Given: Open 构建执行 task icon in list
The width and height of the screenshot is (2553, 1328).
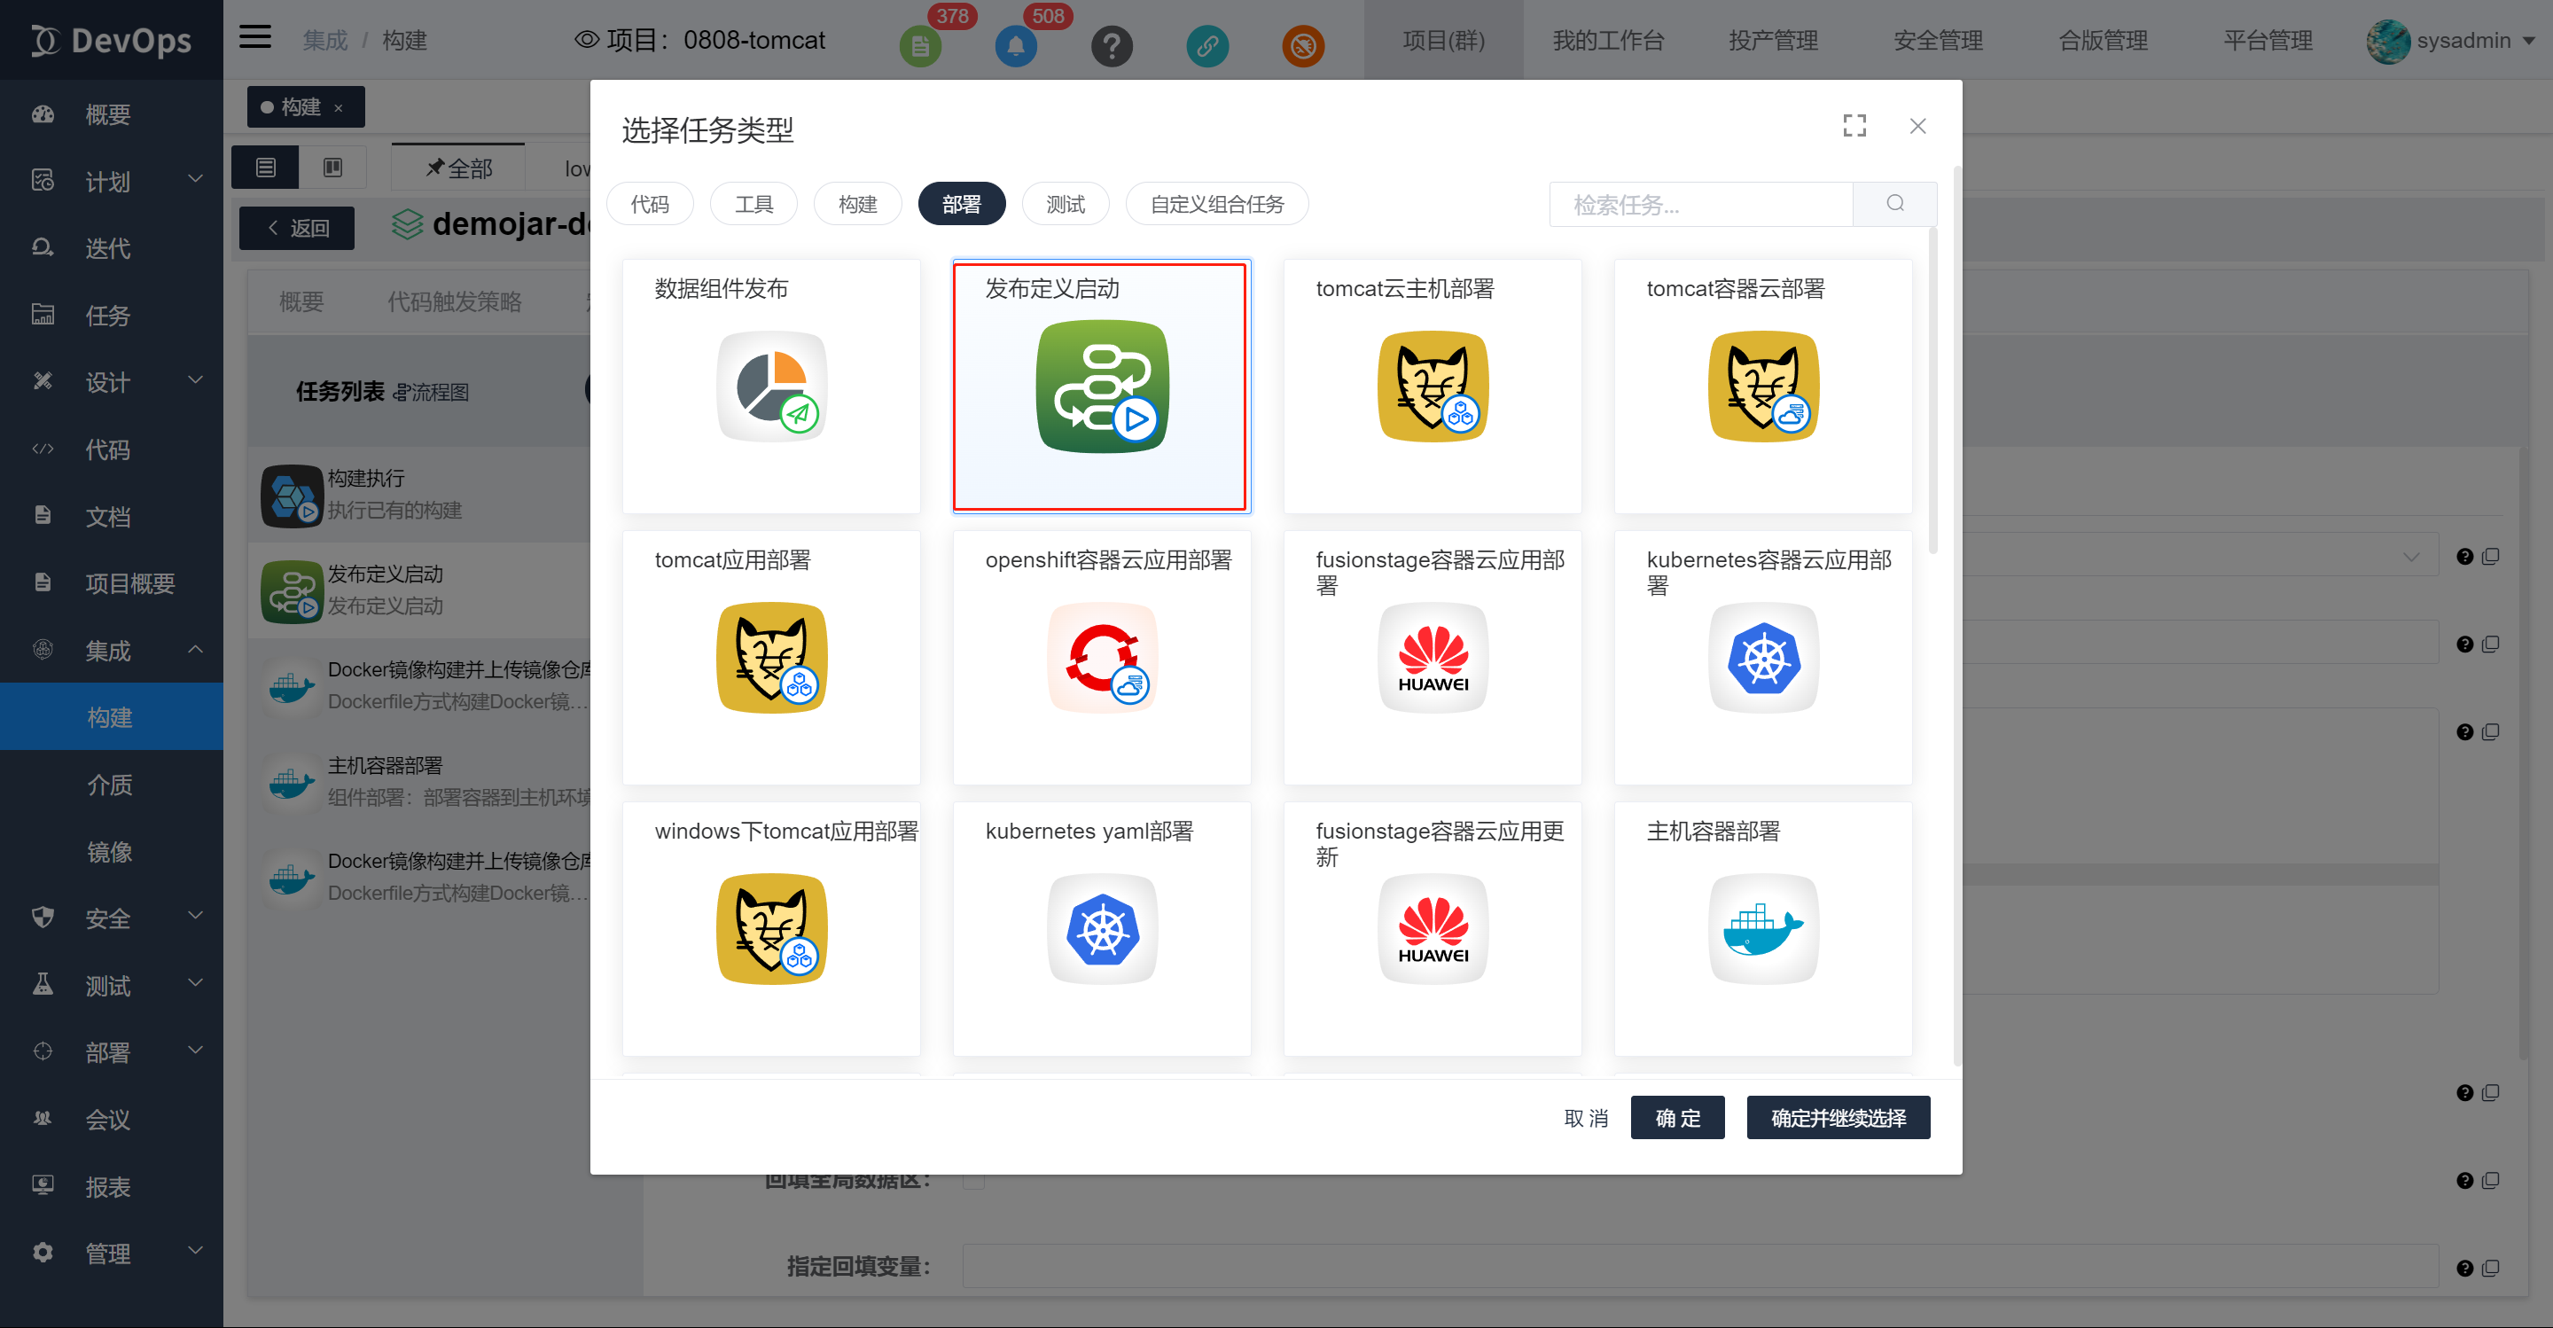Looking at the screenshot, I should [x=292, y=496].
